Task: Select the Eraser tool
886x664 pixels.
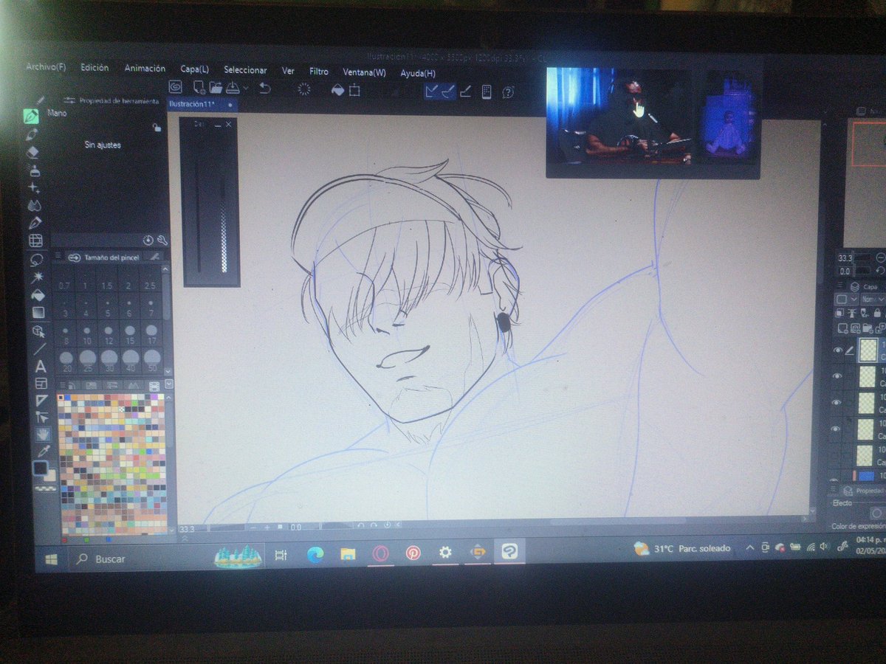Action: pyautogui.click(x=32, y=152)
